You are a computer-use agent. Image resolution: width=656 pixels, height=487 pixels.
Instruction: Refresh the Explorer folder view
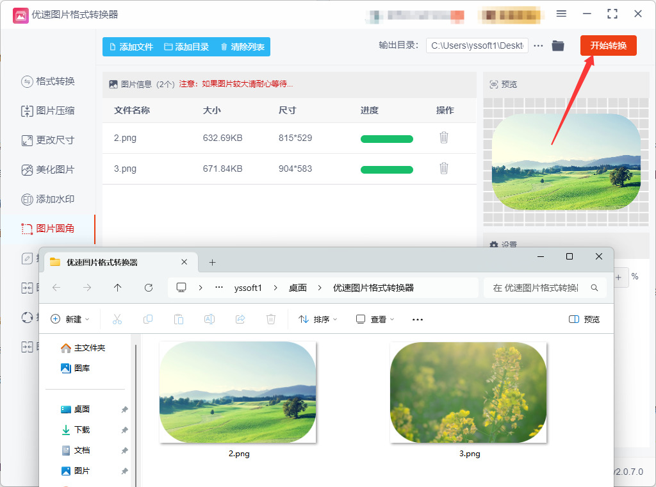coord(149,288)
